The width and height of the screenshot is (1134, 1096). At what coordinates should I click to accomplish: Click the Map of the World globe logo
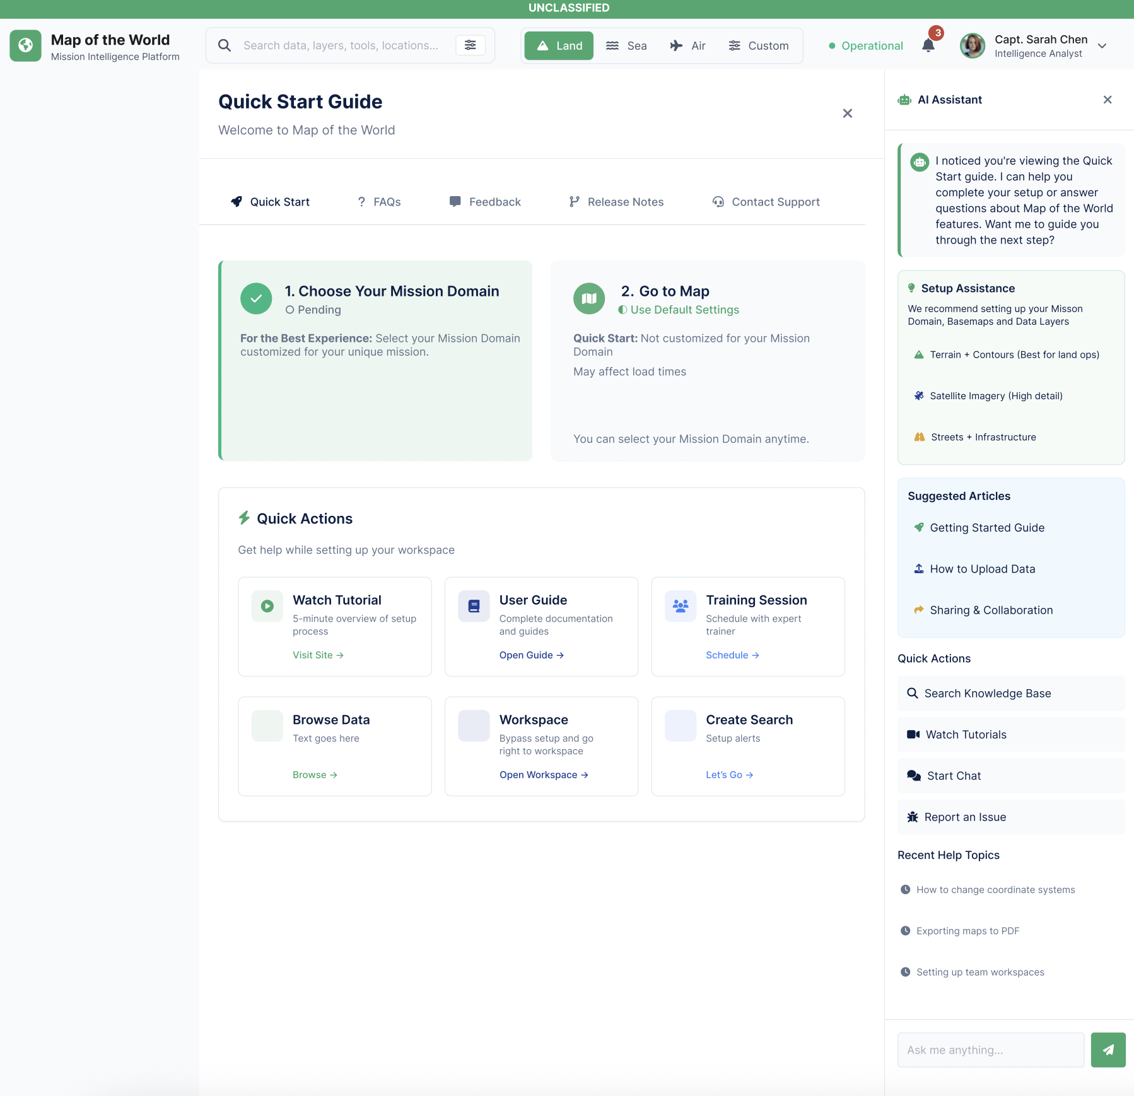pos(25,45)
